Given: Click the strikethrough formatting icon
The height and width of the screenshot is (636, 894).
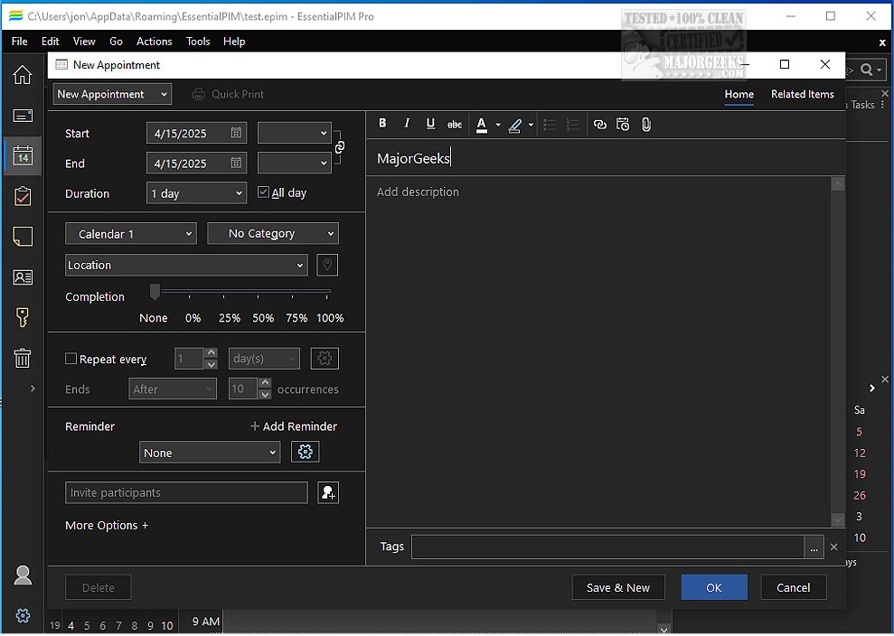Looking at the screenshot, I should 455,125.
